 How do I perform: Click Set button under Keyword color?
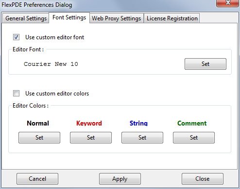91,138
